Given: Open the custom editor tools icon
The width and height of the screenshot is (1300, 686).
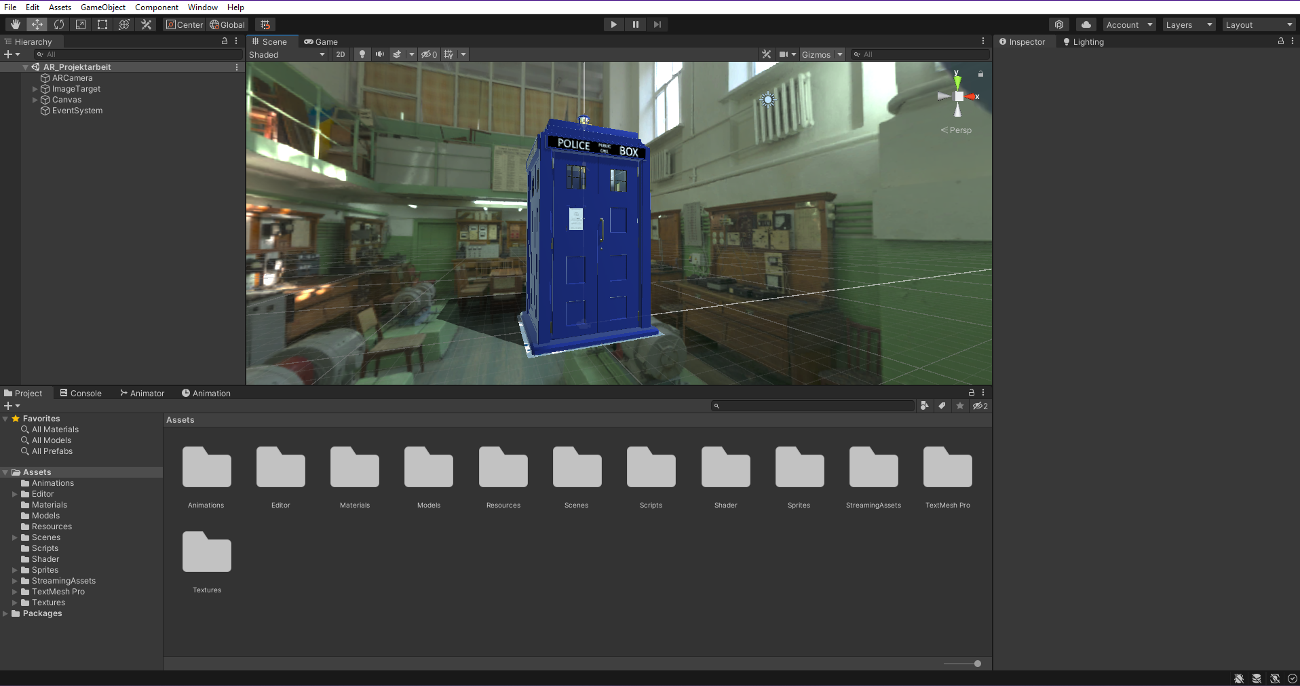Looking at the screenshot, I should click(145, 24).
